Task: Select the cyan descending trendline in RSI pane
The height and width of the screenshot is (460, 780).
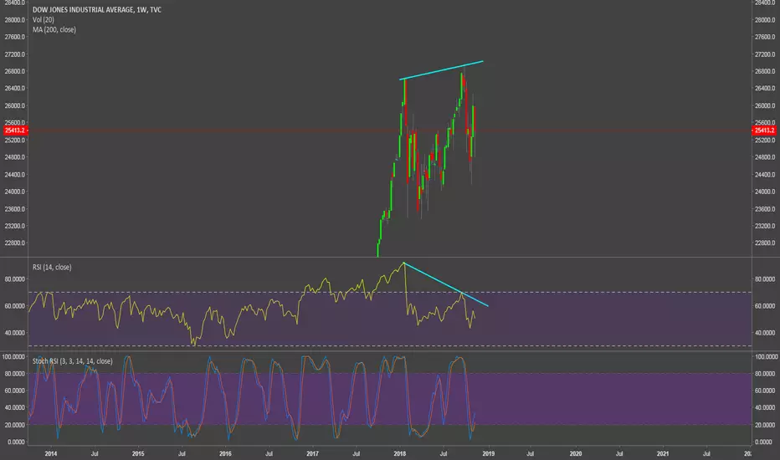Action: coord(446,284)
